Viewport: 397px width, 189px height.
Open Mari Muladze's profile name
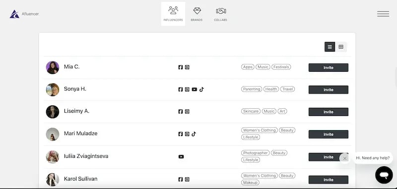coord(80,133)
